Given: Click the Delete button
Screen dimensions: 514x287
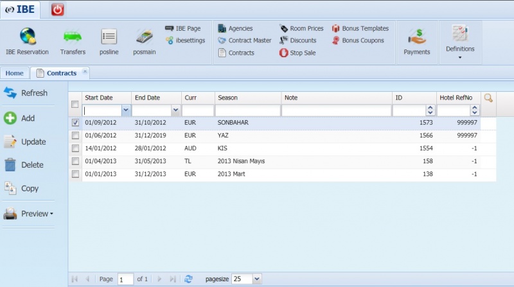Looking at the screenshot, I should click(x=24, y=164).
